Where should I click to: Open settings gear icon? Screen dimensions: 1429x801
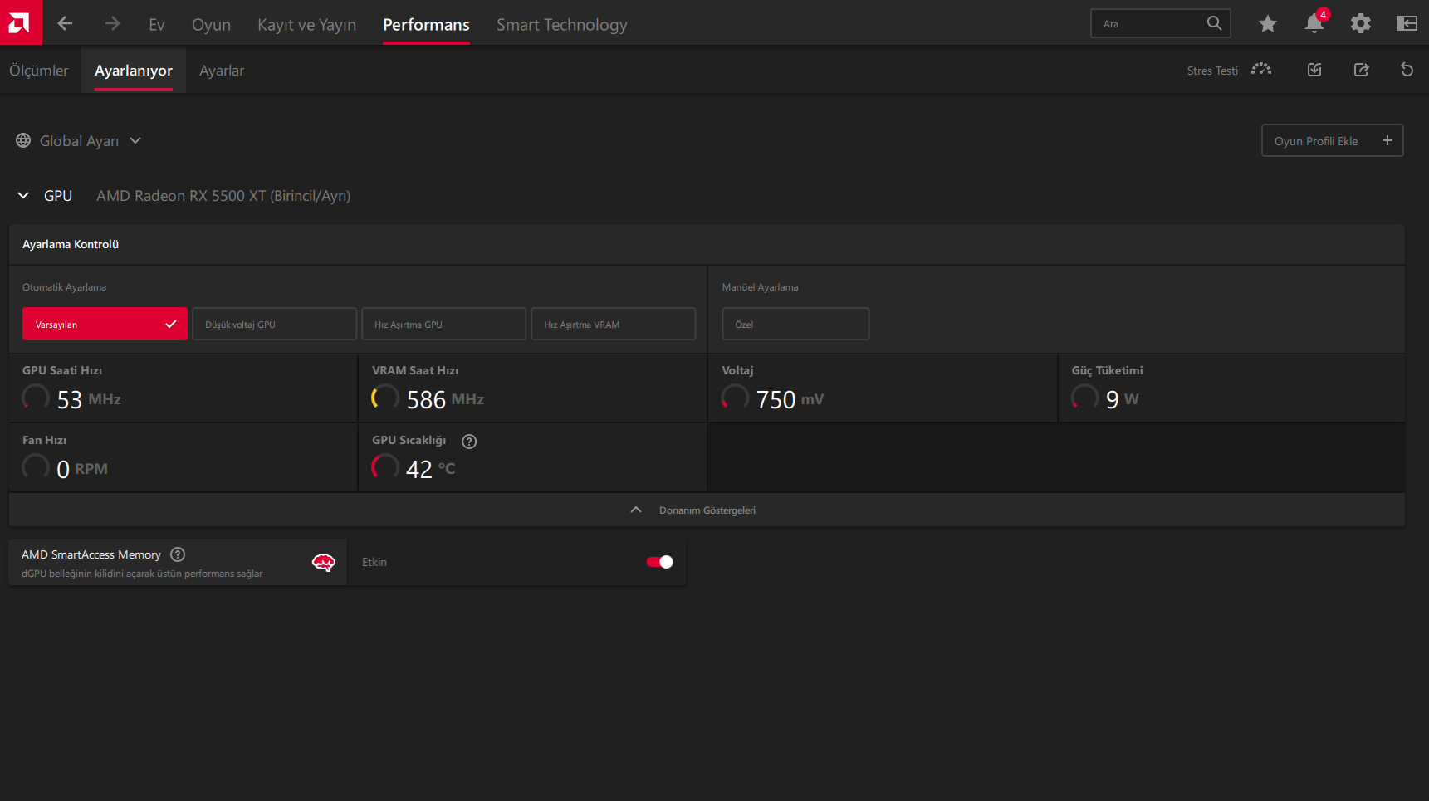pos(1361,23)
